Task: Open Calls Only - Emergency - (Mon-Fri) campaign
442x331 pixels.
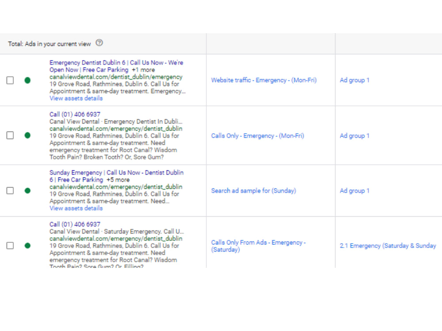Action: tap(258, 135)
